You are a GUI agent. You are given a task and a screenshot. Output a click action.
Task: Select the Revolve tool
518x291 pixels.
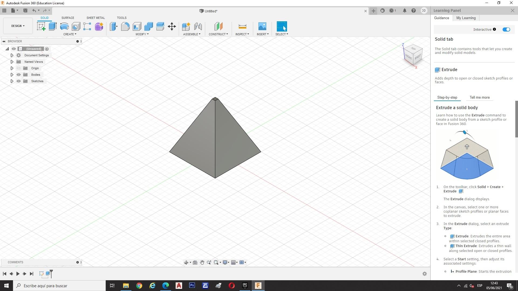64,26
